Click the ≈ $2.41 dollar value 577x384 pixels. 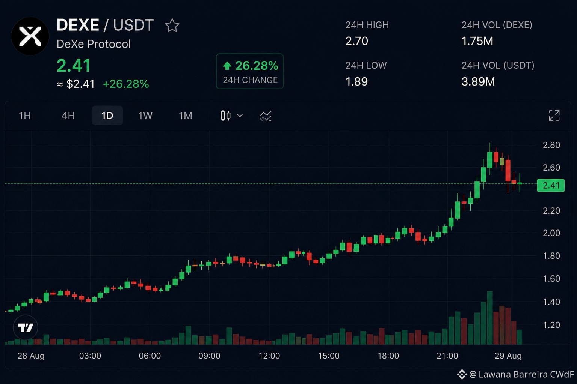point(76,84)
